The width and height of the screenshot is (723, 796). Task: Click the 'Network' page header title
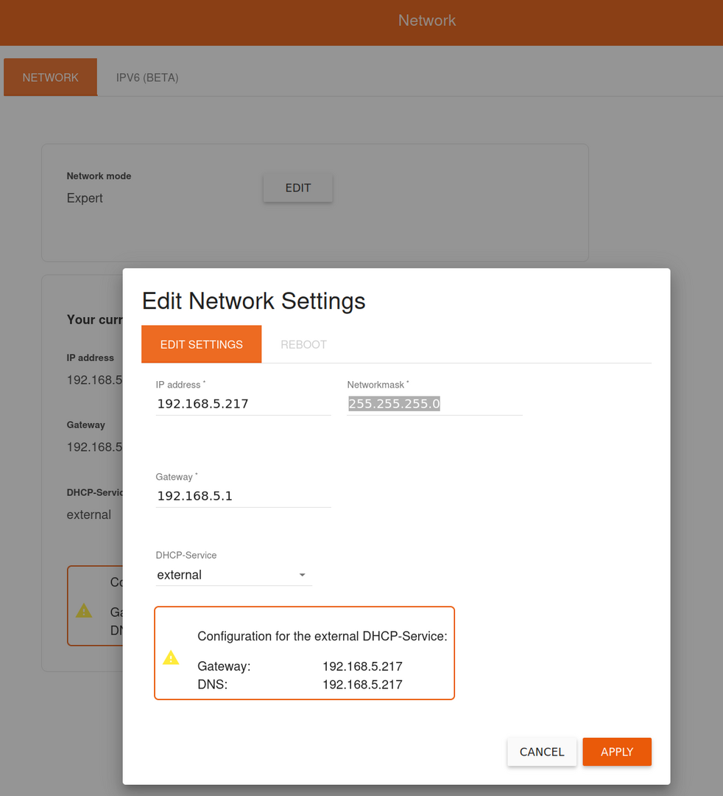click(427, 21)
